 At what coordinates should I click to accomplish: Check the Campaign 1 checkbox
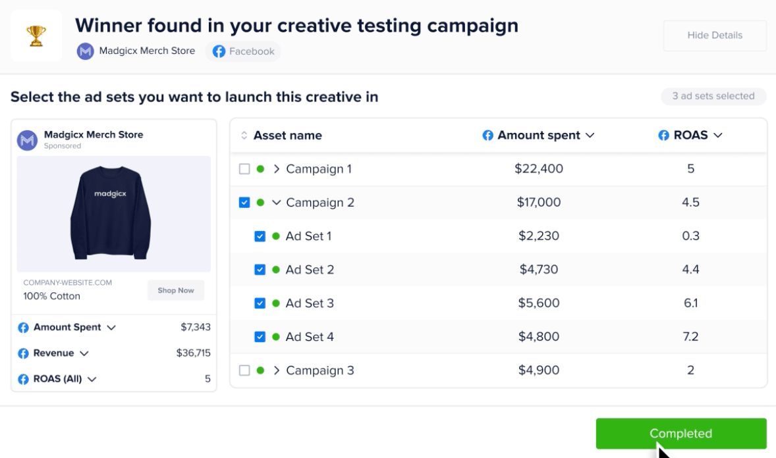point(244,169)
